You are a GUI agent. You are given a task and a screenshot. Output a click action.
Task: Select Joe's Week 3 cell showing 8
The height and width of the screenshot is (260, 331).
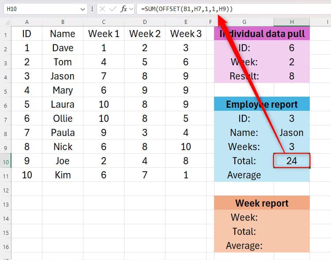coord(186,161)
